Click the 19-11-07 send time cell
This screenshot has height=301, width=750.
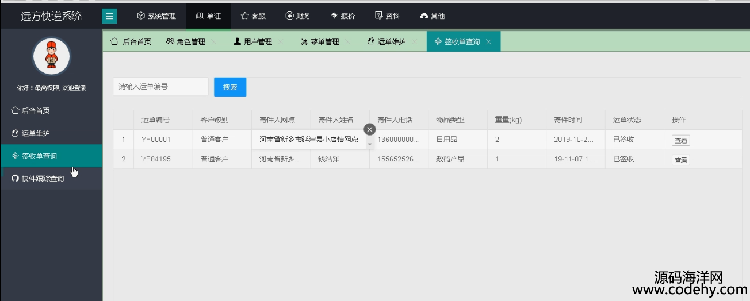576,159
